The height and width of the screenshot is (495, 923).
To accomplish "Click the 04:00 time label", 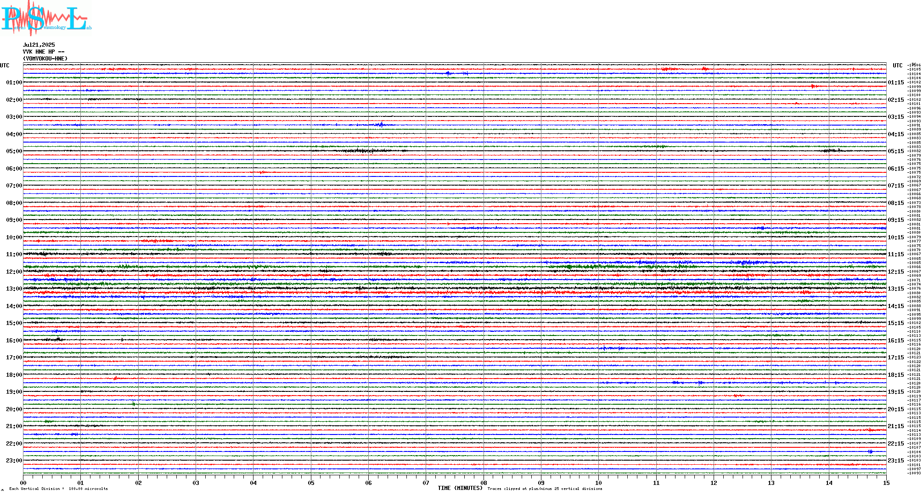I will [14, 134].
